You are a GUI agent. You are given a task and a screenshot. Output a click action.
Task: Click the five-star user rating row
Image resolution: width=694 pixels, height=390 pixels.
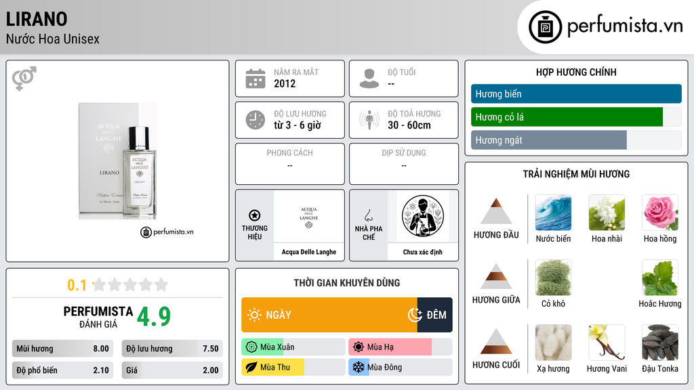[130, 284]
